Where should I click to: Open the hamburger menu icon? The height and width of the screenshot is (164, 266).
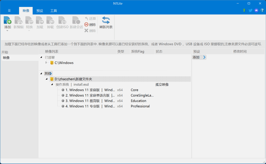point(9,11)
